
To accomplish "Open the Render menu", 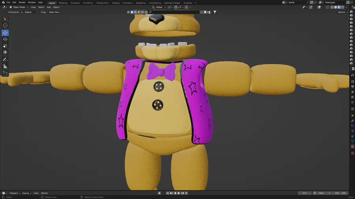I will pyautogui.click(x=22, y=2).
